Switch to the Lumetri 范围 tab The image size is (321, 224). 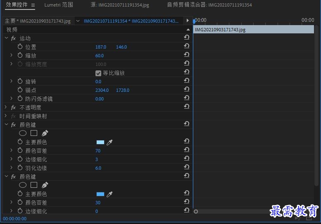59,5
